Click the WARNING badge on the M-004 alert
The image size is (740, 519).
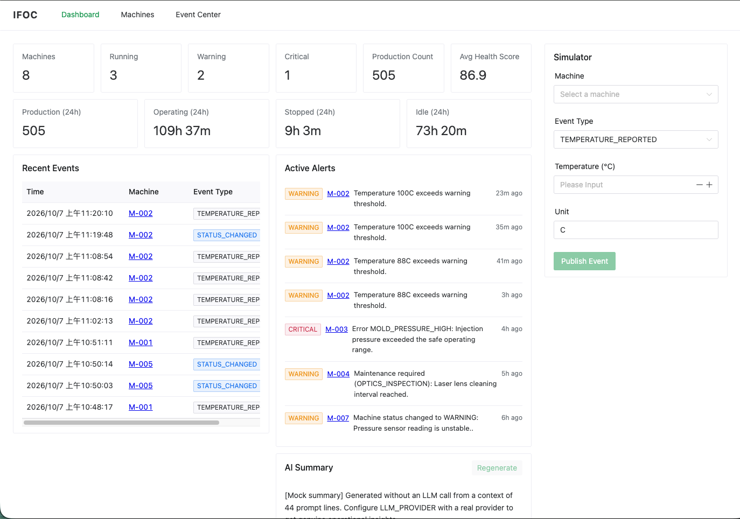[x=304, y=374]
